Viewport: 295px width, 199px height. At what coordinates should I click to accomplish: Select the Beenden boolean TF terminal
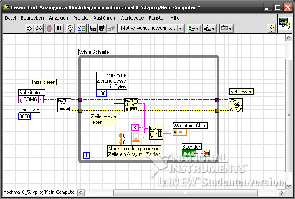coord(189,153)
